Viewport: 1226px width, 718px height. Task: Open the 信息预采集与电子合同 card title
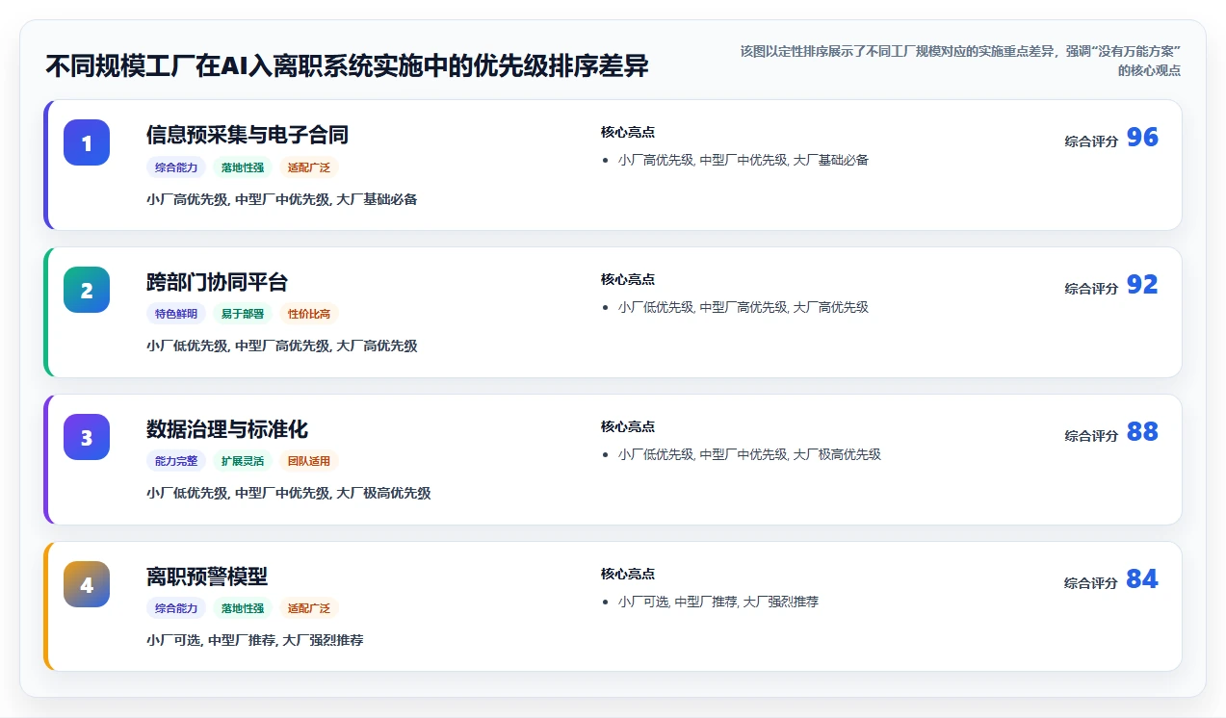[x=248, y=135]
